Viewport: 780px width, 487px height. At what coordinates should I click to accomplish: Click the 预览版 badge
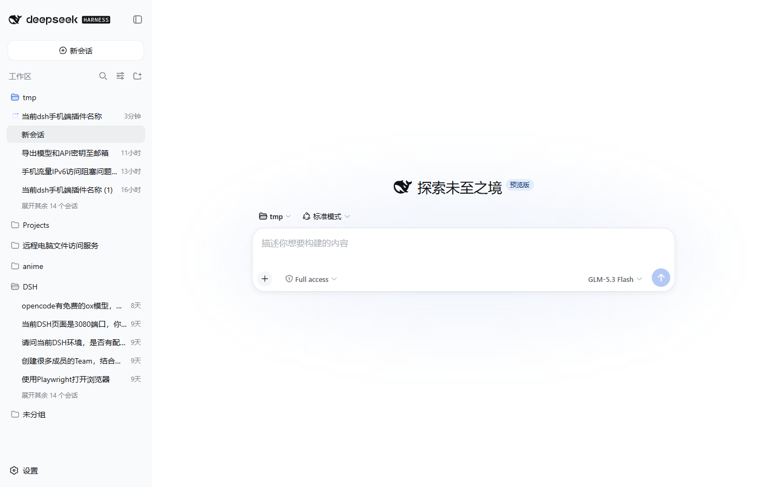pos(519,185)
